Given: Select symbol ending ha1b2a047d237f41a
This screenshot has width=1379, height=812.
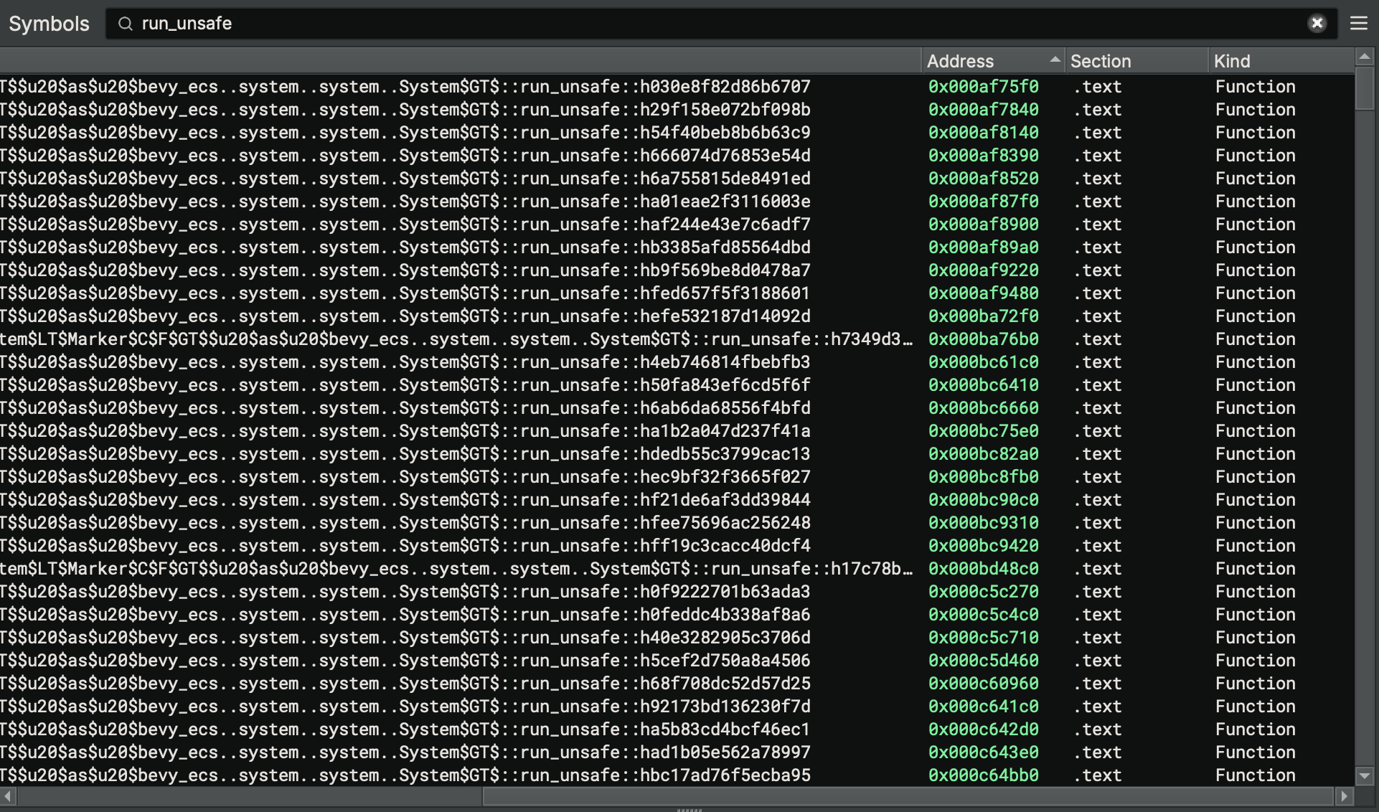Looking at the screenshot, I should [405, 431].
